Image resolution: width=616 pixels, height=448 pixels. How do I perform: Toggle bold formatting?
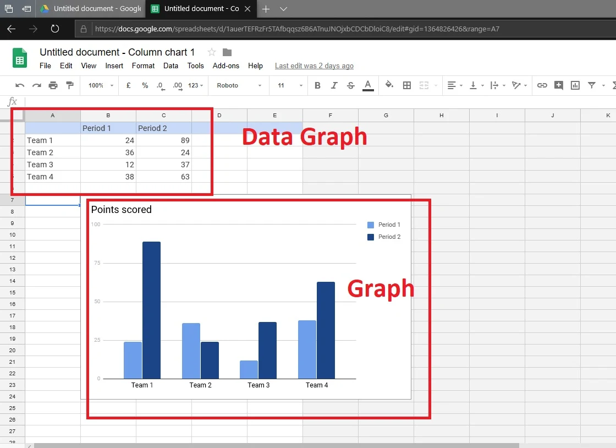tap(316, 85)
